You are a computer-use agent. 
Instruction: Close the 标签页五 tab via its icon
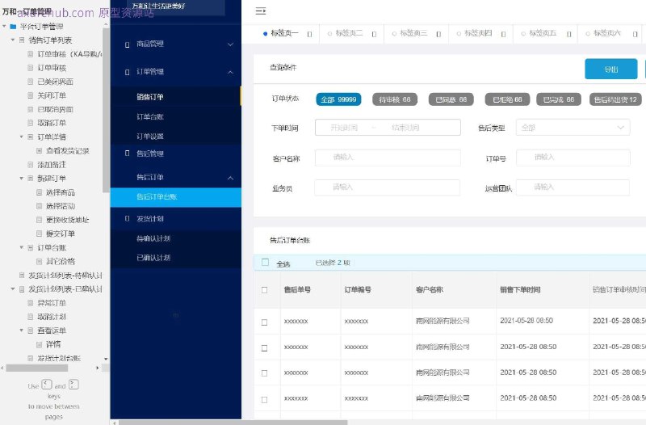(568, 34)
